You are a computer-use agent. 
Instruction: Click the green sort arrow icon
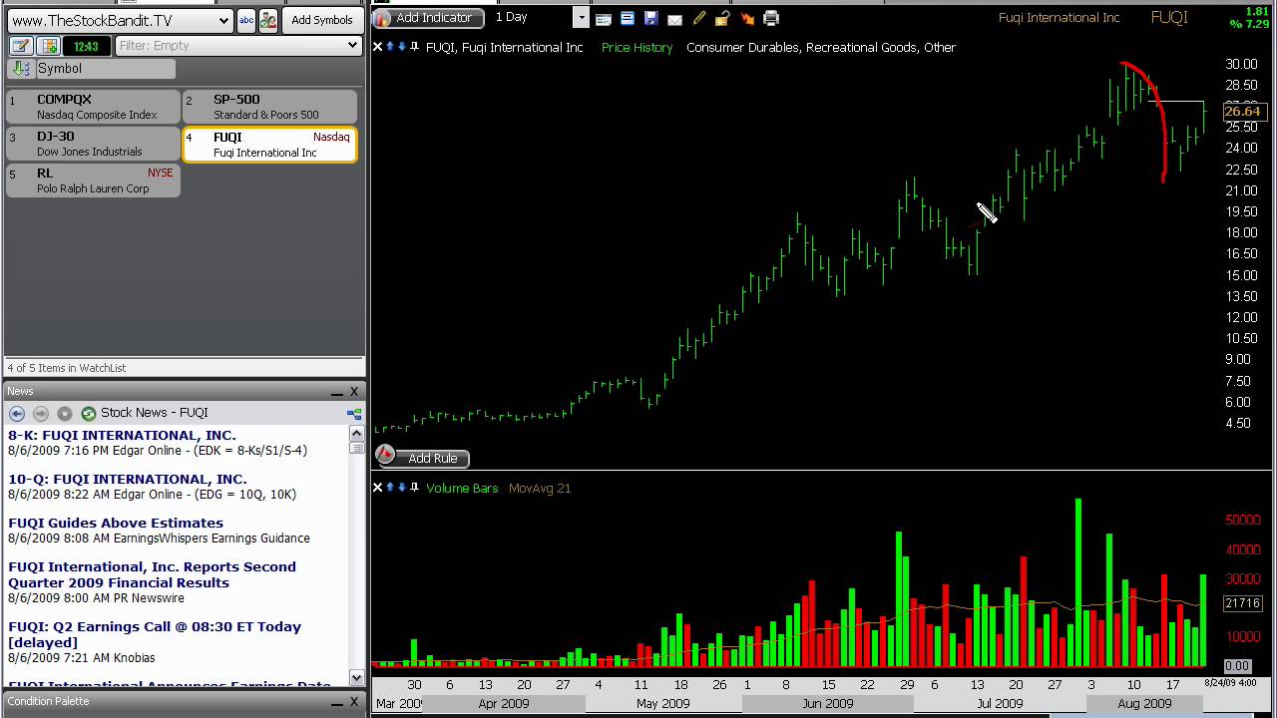tap(20, 69)
